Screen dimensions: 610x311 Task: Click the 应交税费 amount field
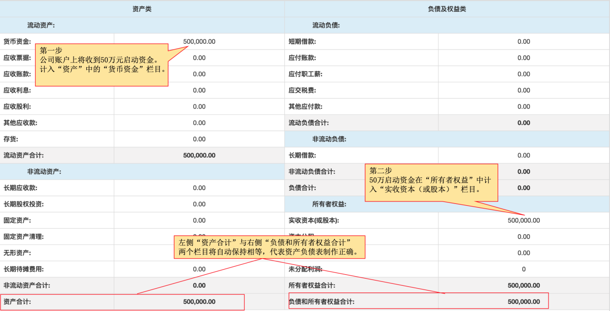523,90
